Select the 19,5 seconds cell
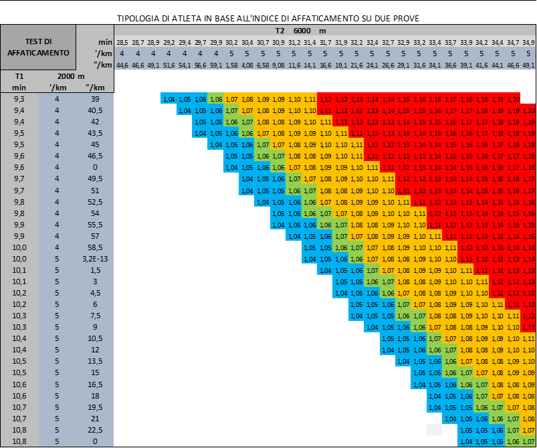 [95, 407]
